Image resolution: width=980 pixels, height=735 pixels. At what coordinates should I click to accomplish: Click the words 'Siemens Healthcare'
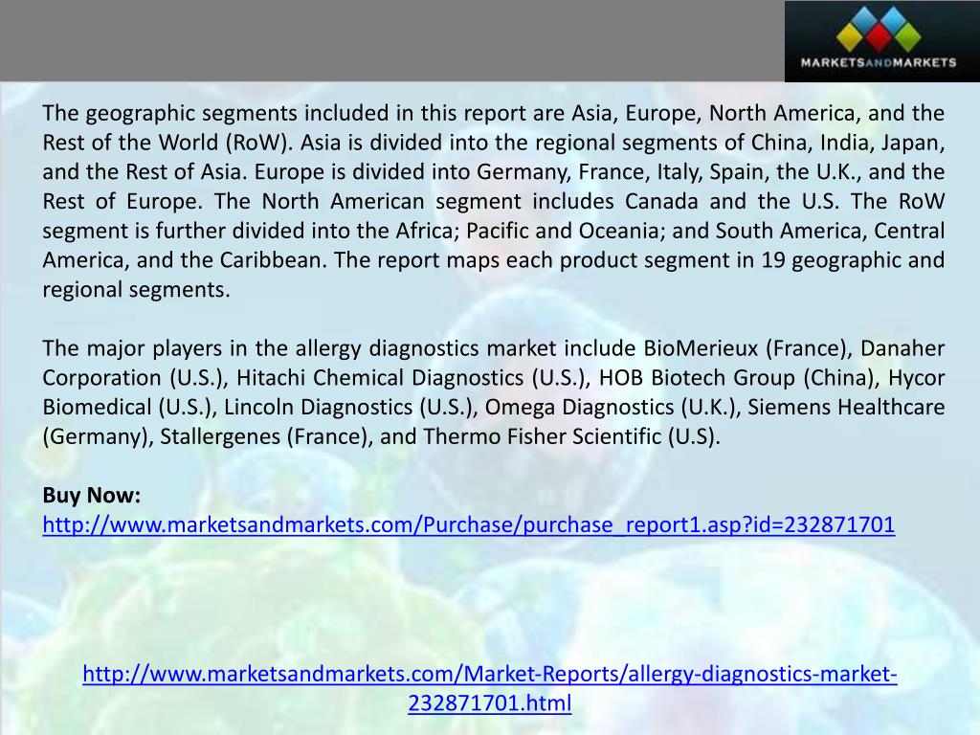pos(846,407)
